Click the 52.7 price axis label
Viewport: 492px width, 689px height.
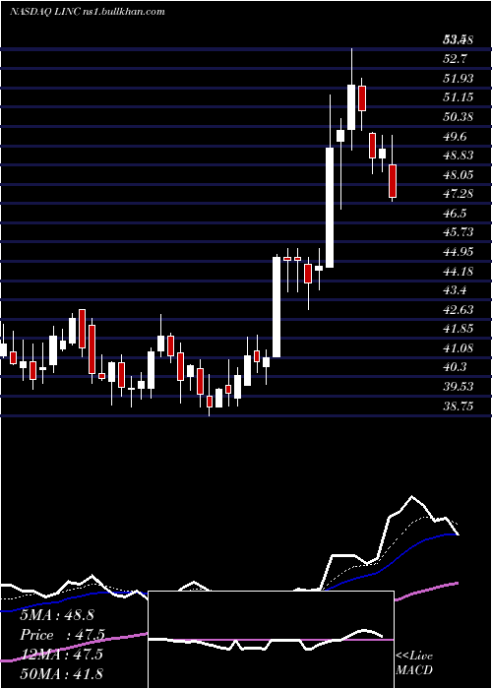pyautogui.click(x=455, y=59)
